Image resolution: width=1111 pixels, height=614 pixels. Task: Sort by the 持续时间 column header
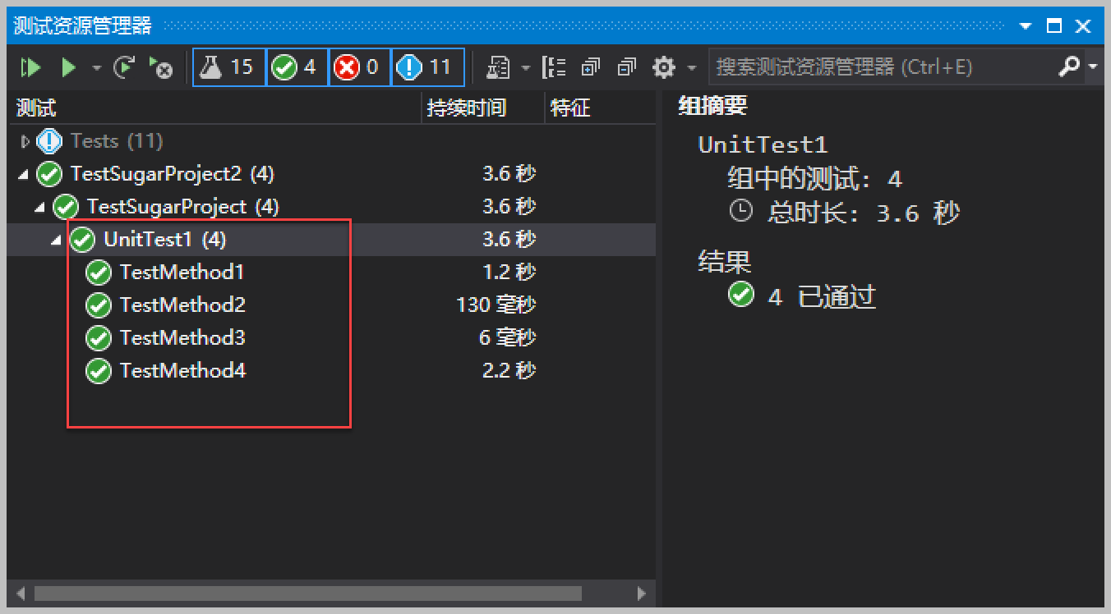pos(483,108)
